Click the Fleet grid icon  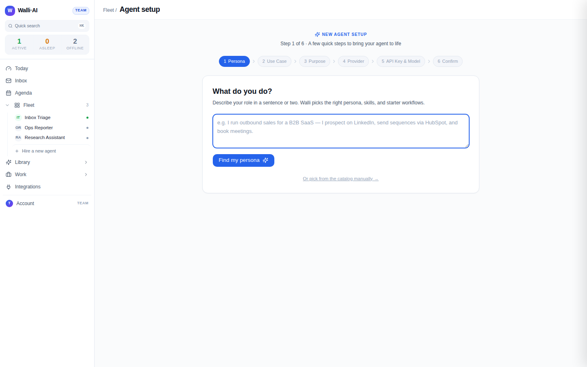pyautogui.click(x=17, y=105)
